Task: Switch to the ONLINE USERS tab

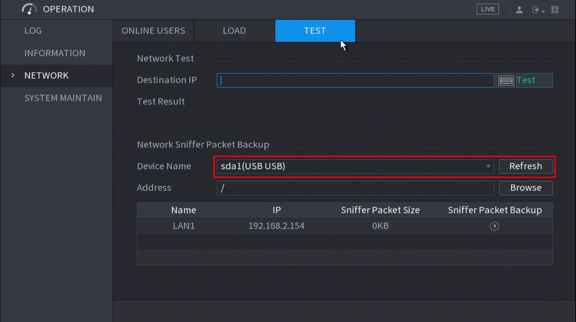Action: tap(153, 31)
